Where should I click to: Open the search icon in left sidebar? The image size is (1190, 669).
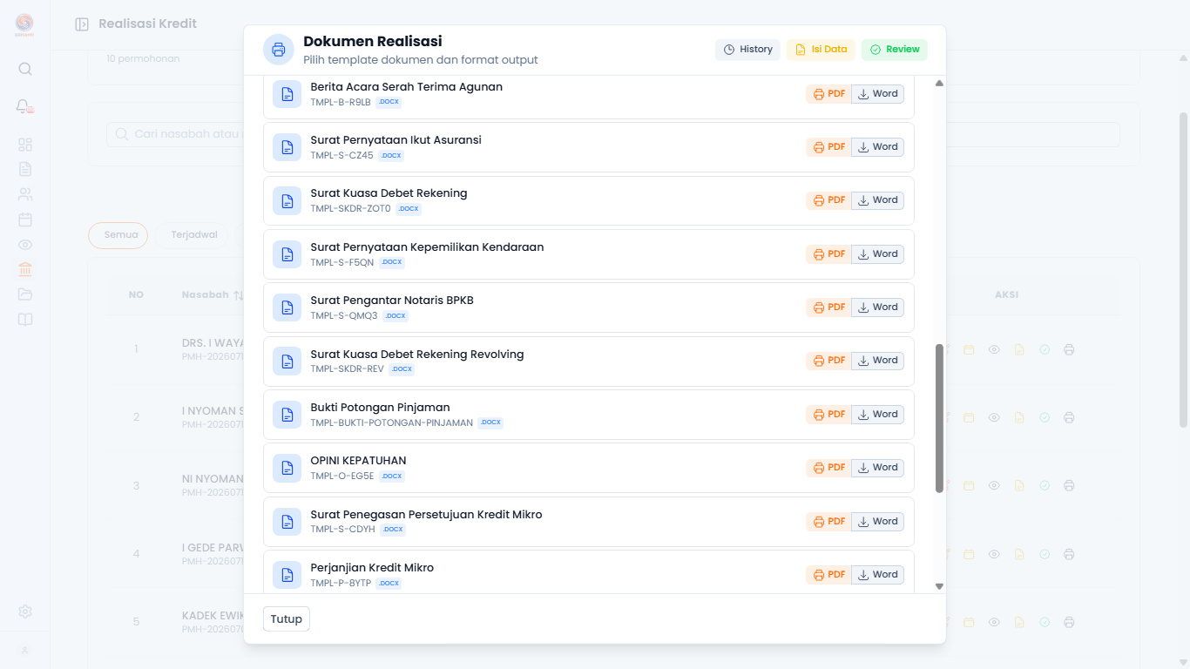coord(25,69)
